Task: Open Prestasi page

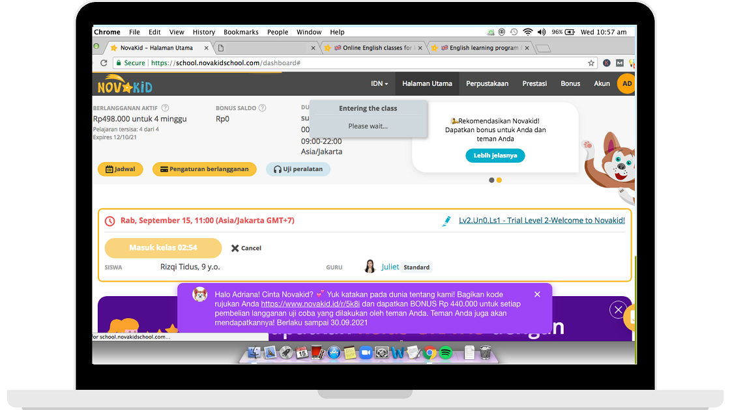Action: [x=534, y=84]
